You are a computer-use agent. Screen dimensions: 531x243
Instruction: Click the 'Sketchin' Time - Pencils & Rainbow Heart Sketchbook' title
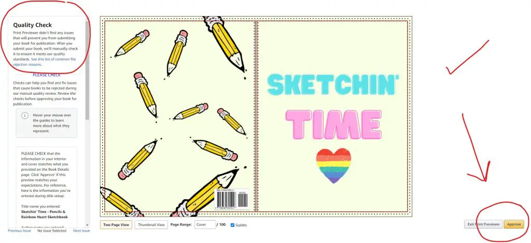(45, 215)
